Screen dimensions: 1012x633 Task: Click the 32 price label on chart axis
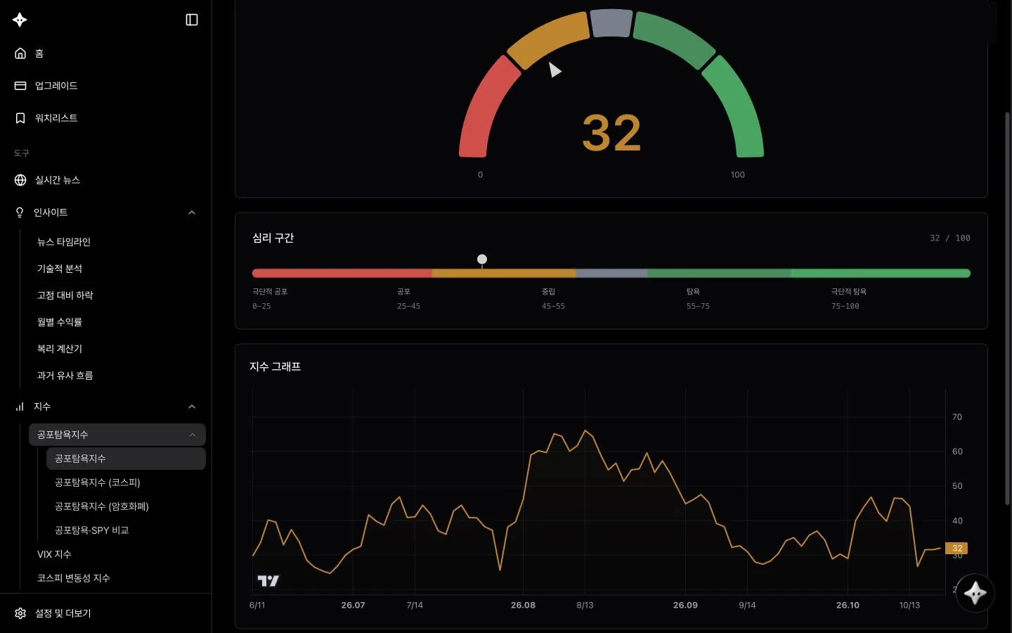pyautogui.click(x=956, y=548)
